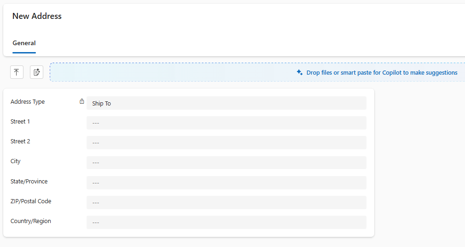The image size is (465, 247).
Task: Click the ZIP/Postal Code label
Action: click(31, 201)
